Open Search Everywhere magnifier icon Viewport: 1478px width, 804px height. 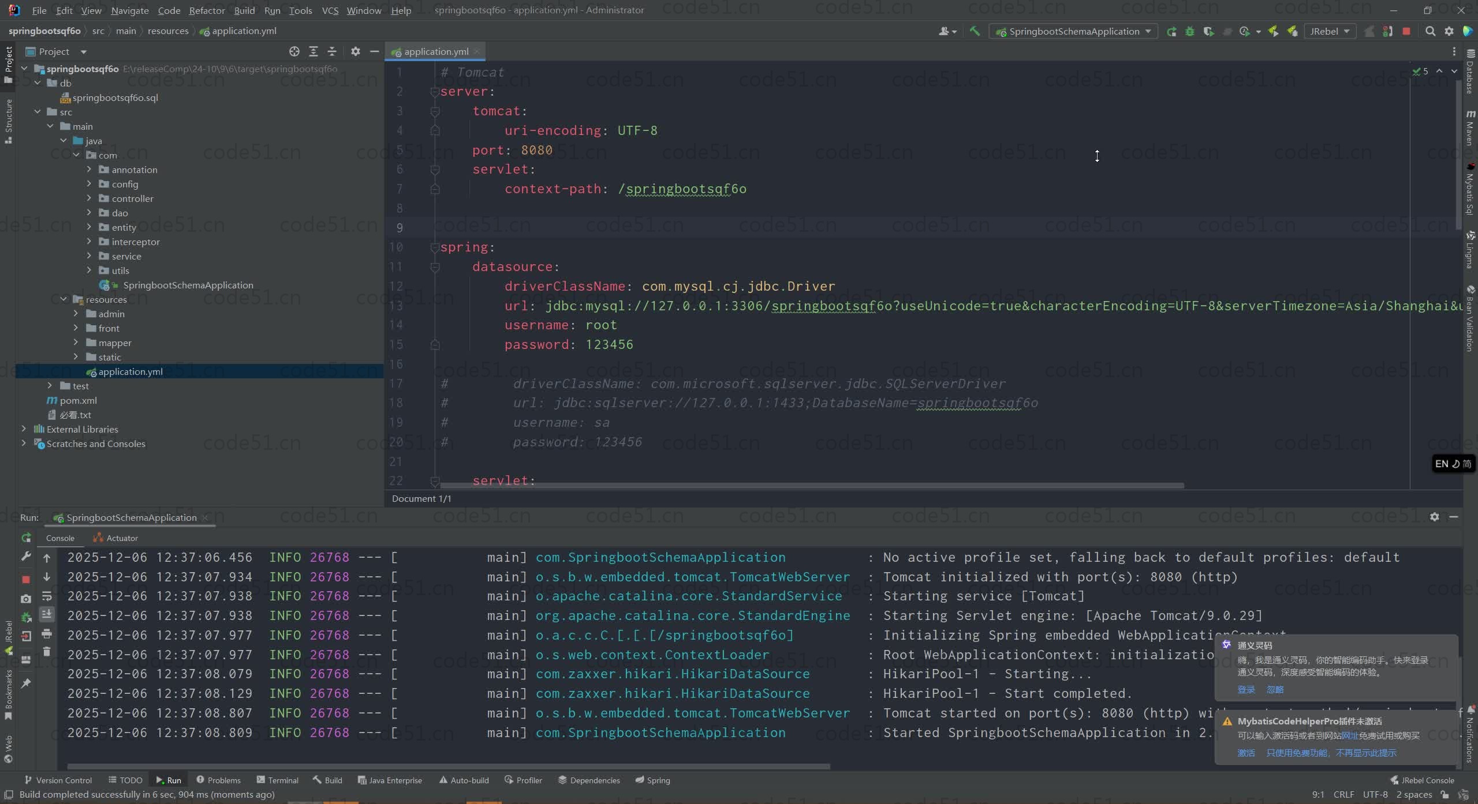[1430, 31]
